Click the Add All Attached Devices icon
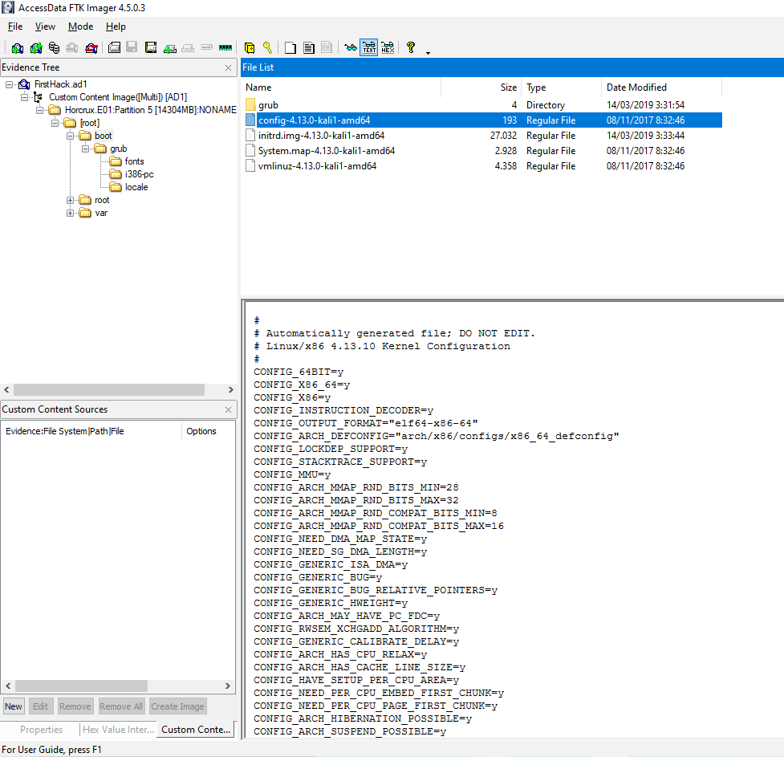 point(35,48)
